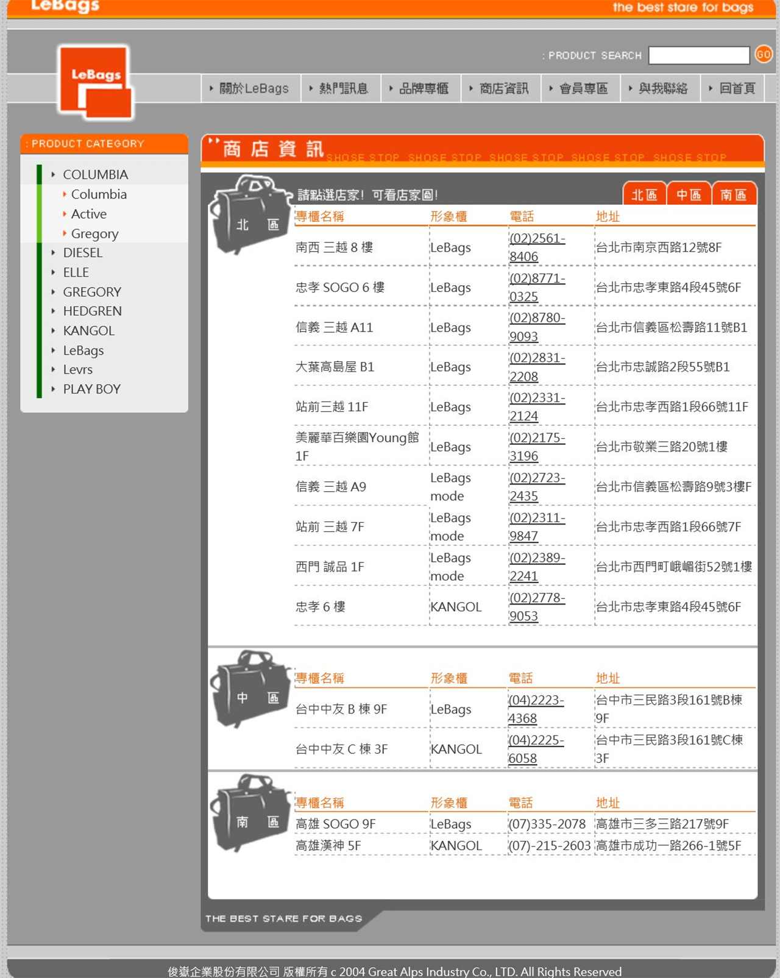Select store name 西門 誠品 1F
The width and height of the screenshot is (780, 978).
(330, 567)
